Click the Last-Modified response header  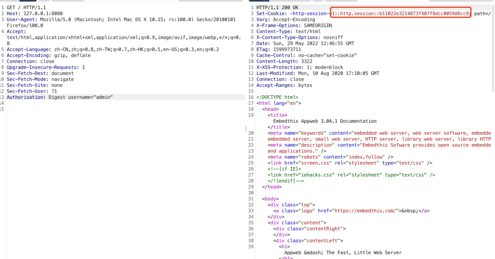click(318, 73)
